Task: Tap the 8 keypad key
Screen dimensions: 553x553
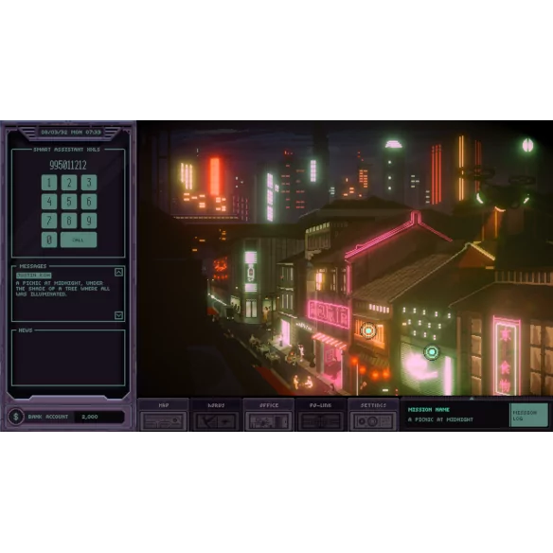Action: pos(69,221)
